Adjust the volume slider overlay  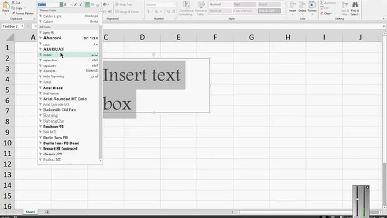point(357,199)
